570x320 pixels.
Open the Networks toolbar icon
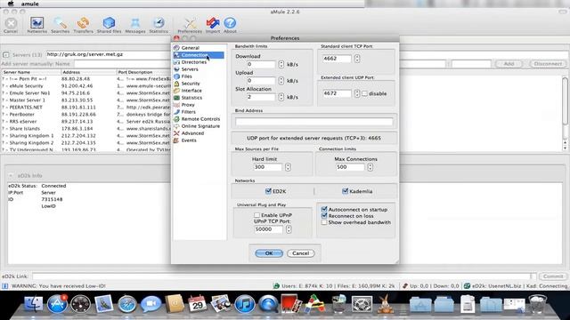[37, 25]
